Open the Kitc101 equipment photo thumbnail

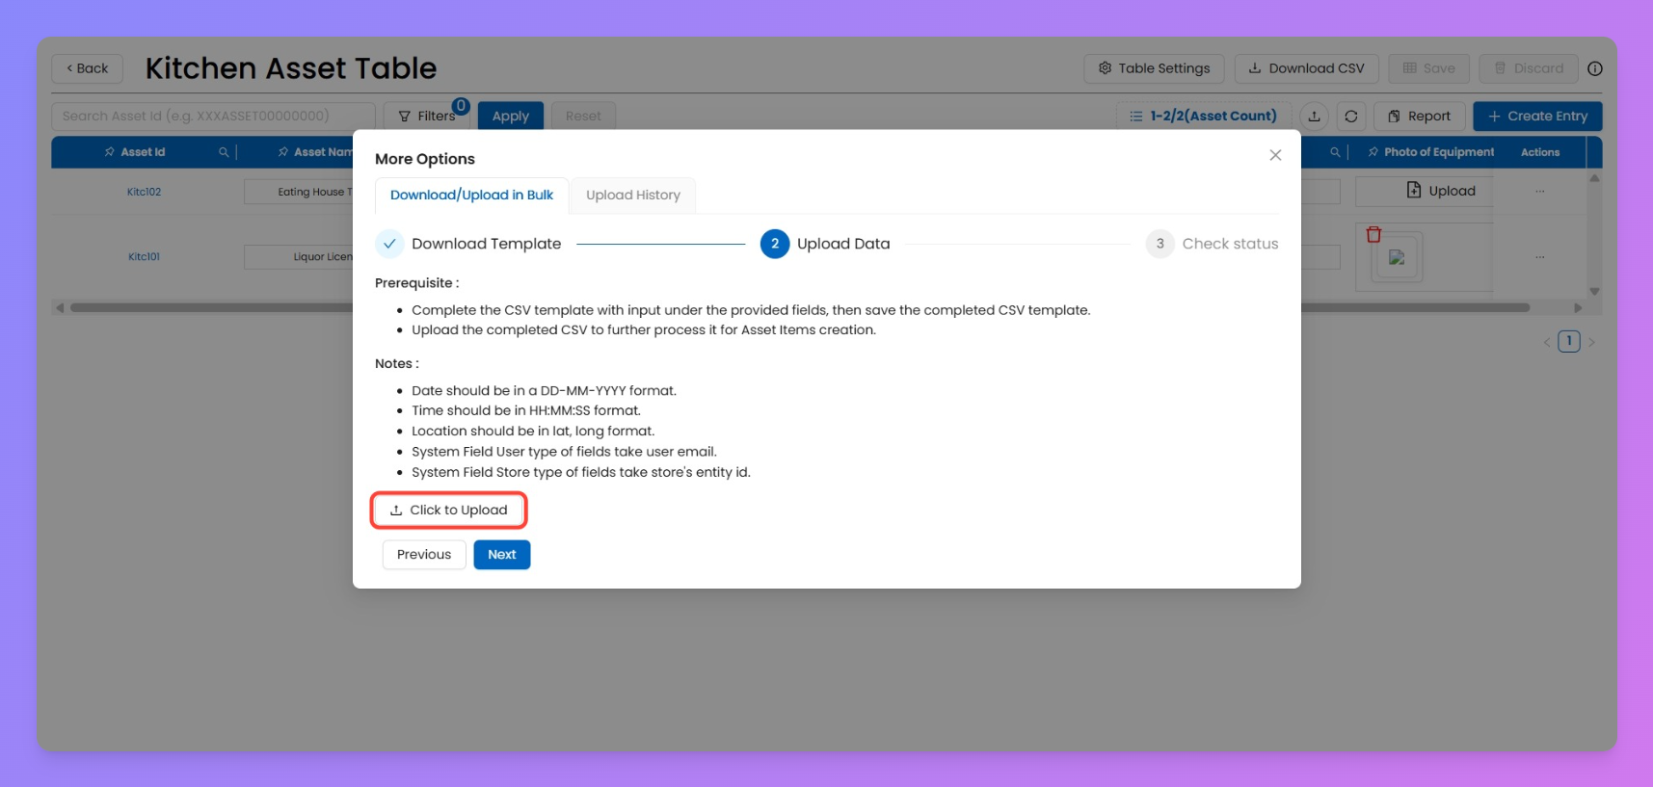[x=1397, y=258]
